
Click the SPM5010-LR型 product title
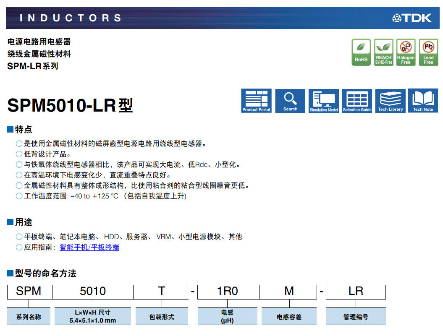[70, 105]
